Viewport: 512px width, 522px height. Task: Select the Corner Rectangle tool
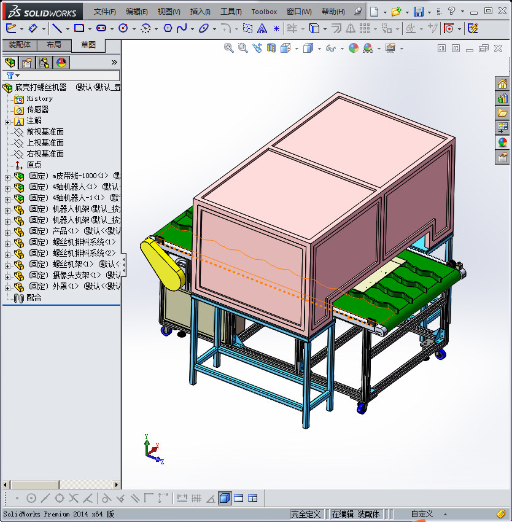pyautogui.click(x=79, y=29)
